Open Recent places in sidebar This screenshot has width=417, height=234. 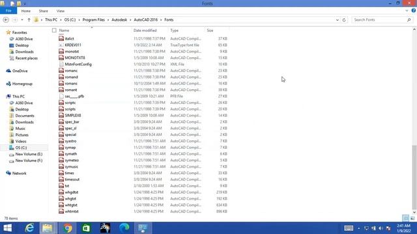click(26, 58)
